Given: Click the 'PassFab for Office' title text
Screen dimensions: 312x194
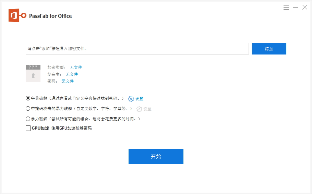Looking at the screenshot, I should pos(51,16).
